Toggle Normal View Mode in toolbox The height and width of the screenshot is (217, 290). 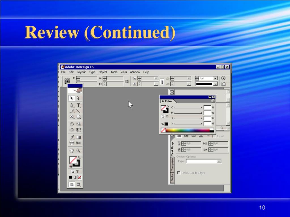(x=72, y=184)
